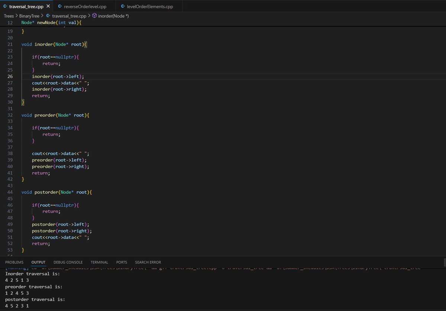The width and height of the screenshot is (446, 311).
Task: Click 'preorder(root->right);' code line
Action: pos(61,166)
